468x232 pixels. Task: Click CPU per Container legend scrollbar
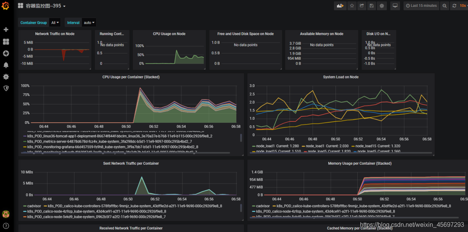click(241, 138)
